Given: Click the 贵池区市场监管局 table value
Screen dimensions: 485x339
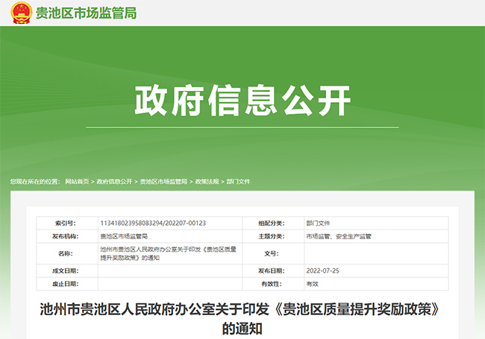Looking at the screenshot, I should 124,236.
